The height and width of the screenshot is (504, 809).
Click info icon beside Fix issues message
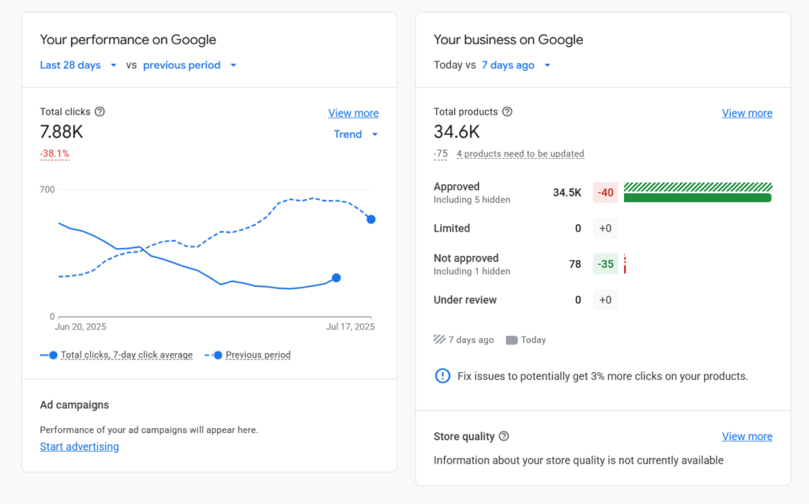(x=443, y=376)
